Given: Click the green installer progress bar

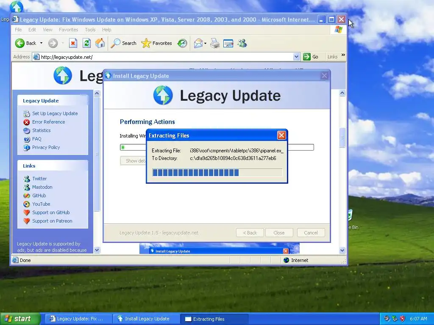Looking at the screenshot, I should coord(217,147).
